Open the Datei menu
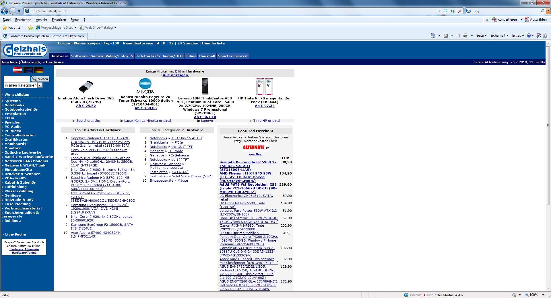The image size is (551, 298). click(7, 20)
